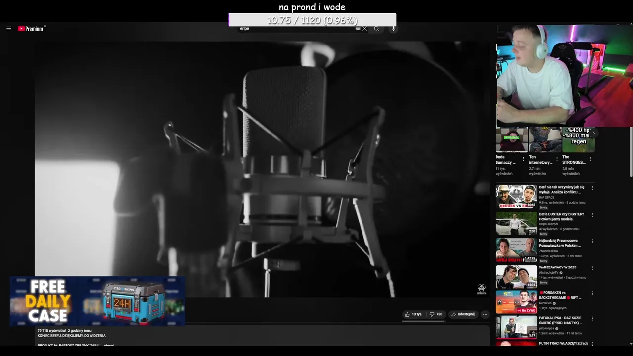
Task: Clear the search box with the X
Action: point(365,29)
